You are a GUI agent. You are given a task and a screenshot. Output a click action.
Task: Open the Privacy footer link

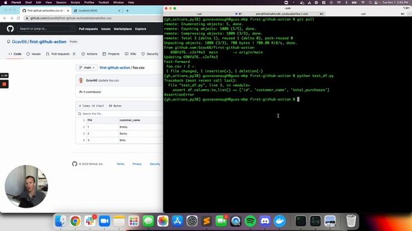tap(137, 164)
